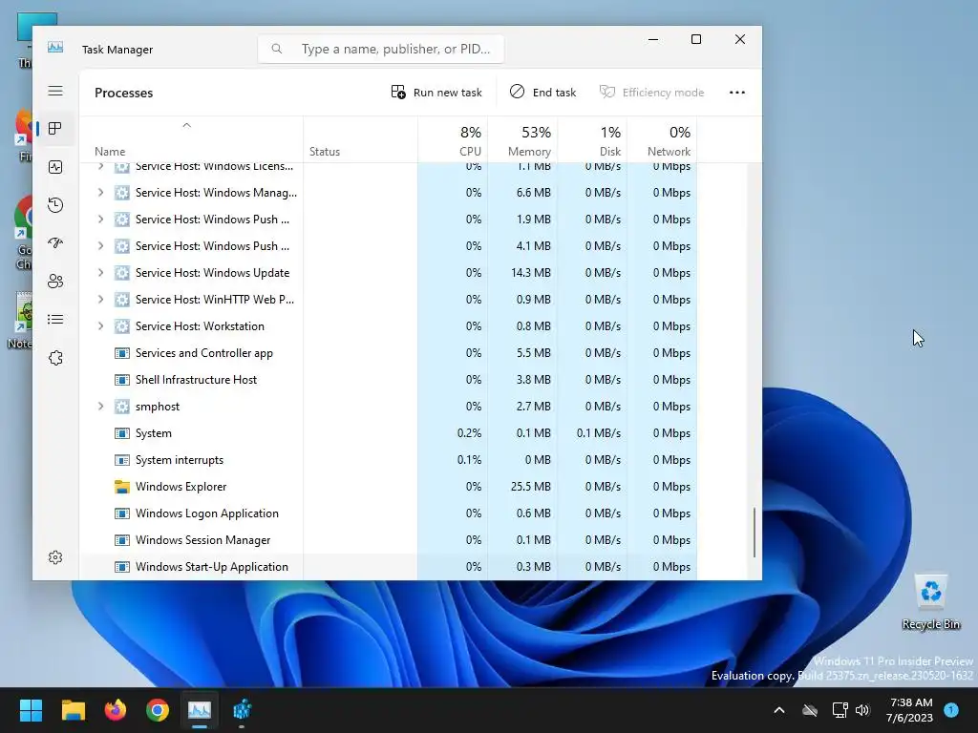The width and height of the screenshot is (978, 733).
Task: Expand Service Host: Windows Manag... row
Action: click(100, 193)
